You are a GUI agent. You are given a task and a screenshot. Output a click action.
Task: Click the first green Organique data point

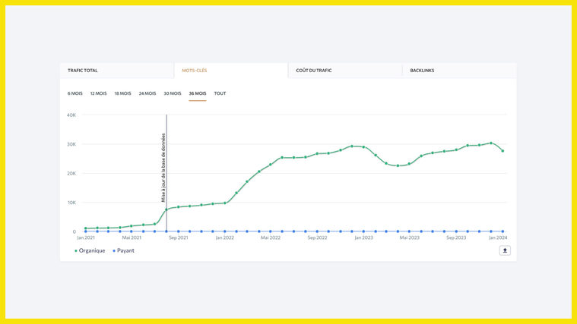86,228
